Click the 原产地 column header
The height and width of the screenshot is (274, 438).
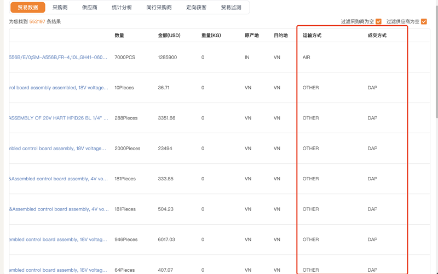(252, 36)
